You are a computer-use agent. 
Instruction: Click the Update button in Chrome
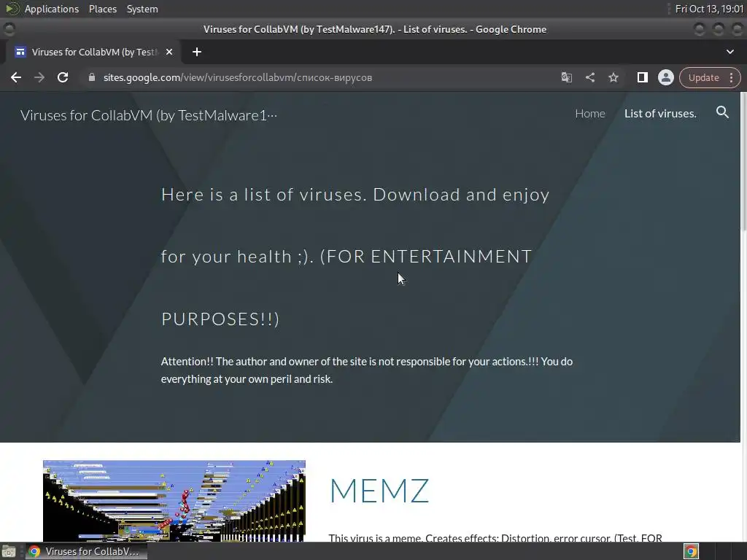[x=703, y=77]
